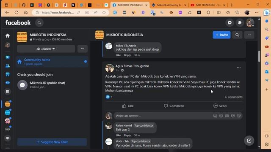271x152 pixels.
Task: Go to Facebook Home icon
Action: 8,35
